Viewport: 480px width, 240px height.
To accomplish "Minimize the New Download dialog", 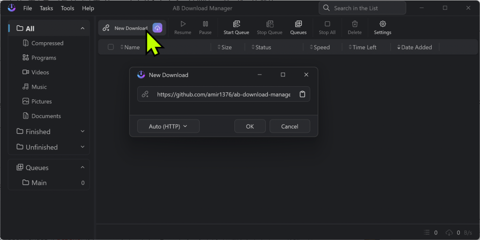I will (260, 75).
